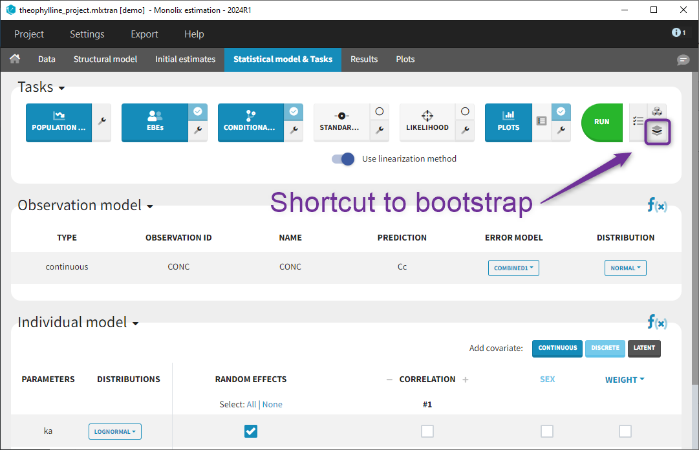Select None to clear random effects
Viewport: 699px width, 450px height.
click(272, 404)
